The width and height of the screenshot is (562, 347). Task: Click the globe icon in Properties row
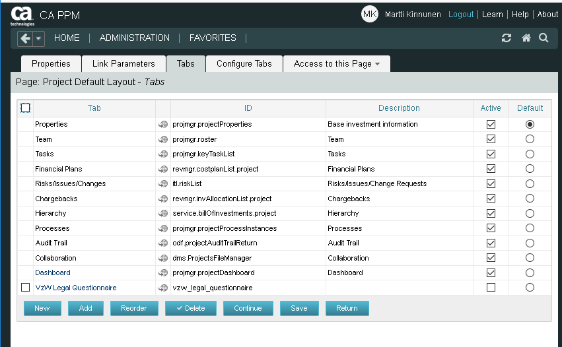coord(162,124)
